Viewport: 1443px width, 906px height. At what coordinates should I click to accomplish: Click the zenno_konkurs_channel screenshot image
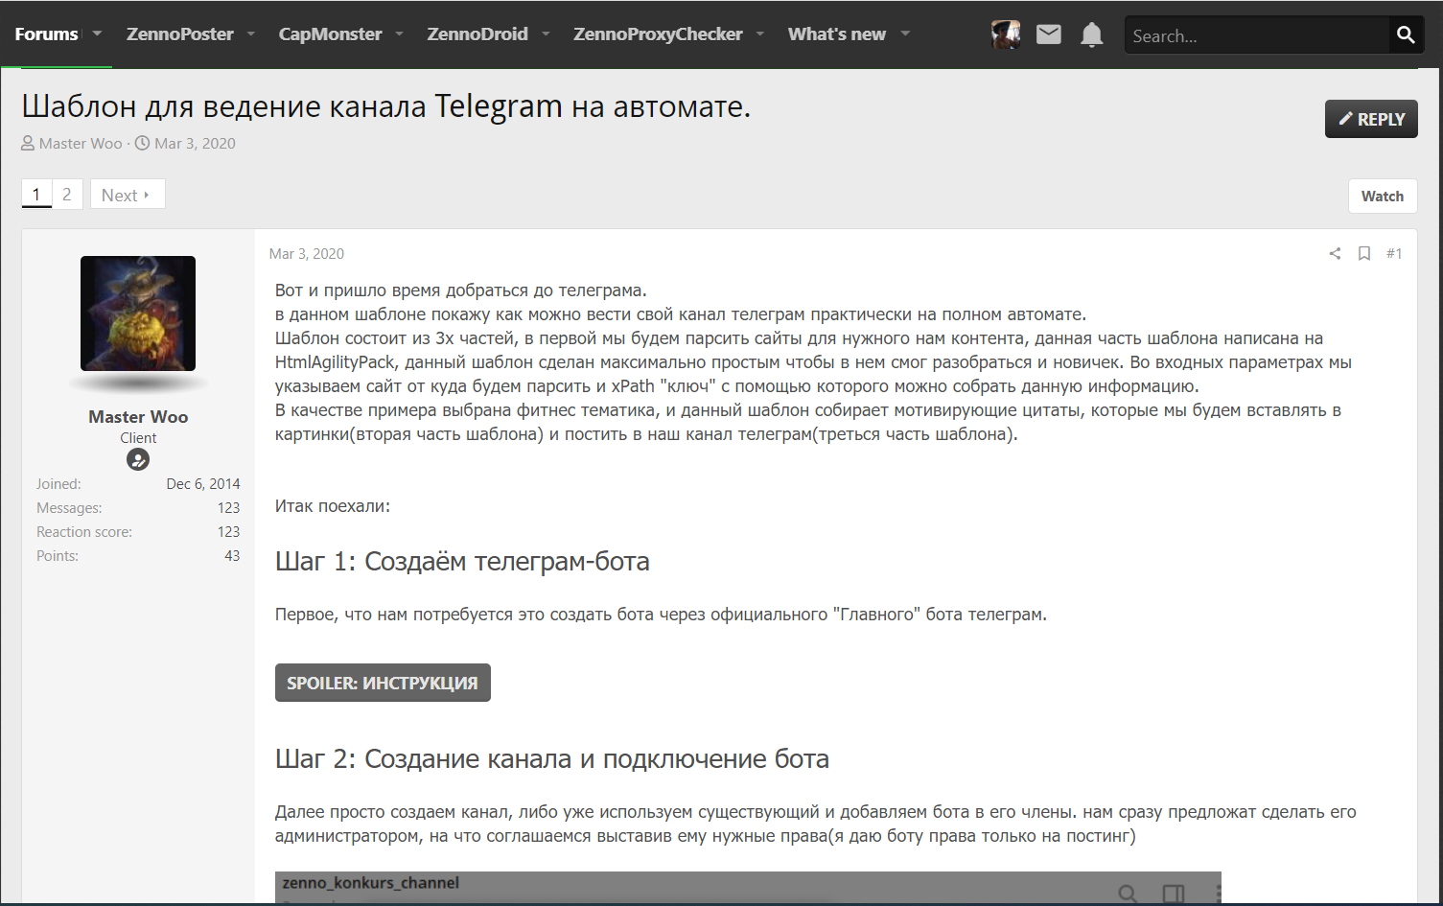click(748, 888)
